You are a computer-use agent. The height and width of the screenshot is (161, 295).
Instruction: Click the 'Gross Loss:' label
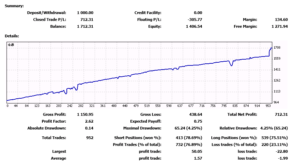pos(151,114)
